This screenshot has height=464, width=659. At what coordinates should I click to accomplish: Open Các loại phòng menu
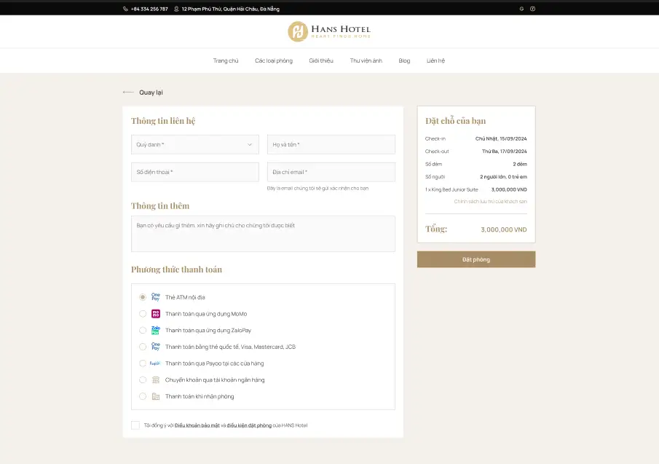(274, 60)
